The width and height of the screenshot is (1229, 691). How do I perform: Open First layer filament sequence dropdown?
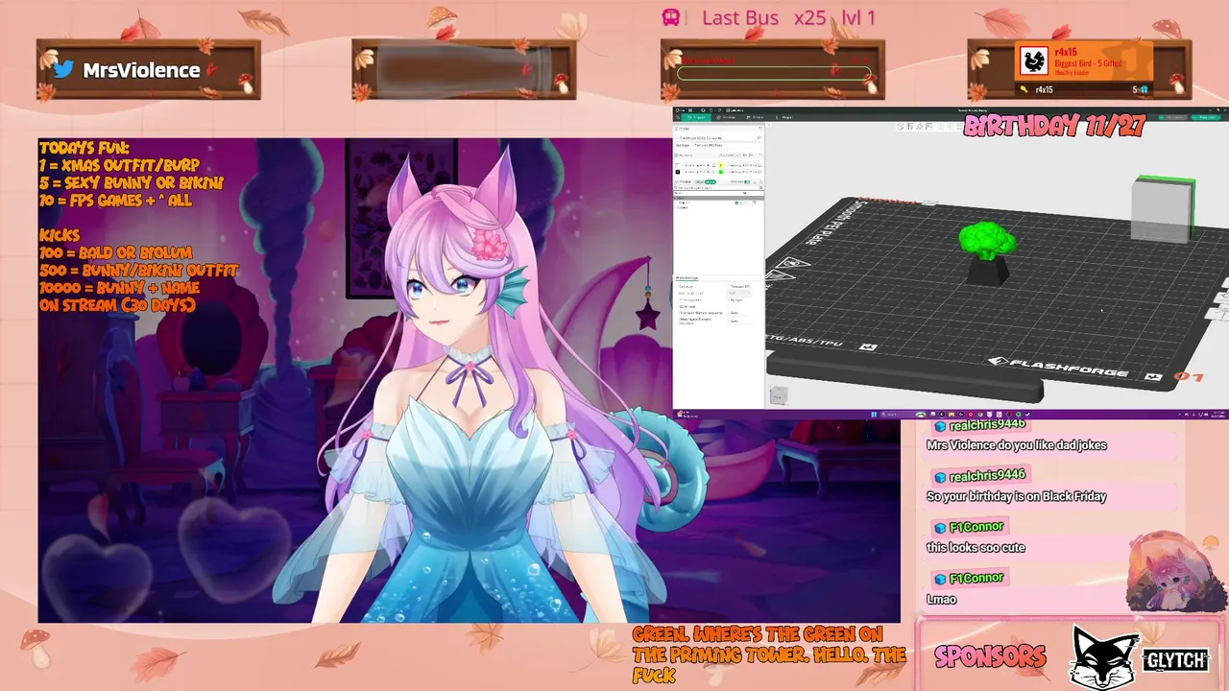[x=739, y=313]
